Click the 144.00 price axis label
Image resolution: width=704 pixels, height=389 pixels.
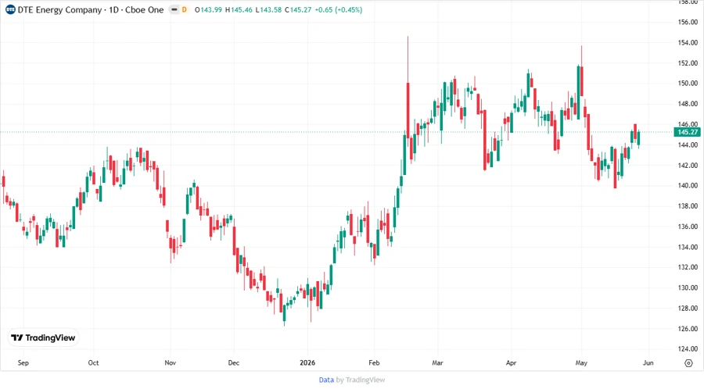688,145
